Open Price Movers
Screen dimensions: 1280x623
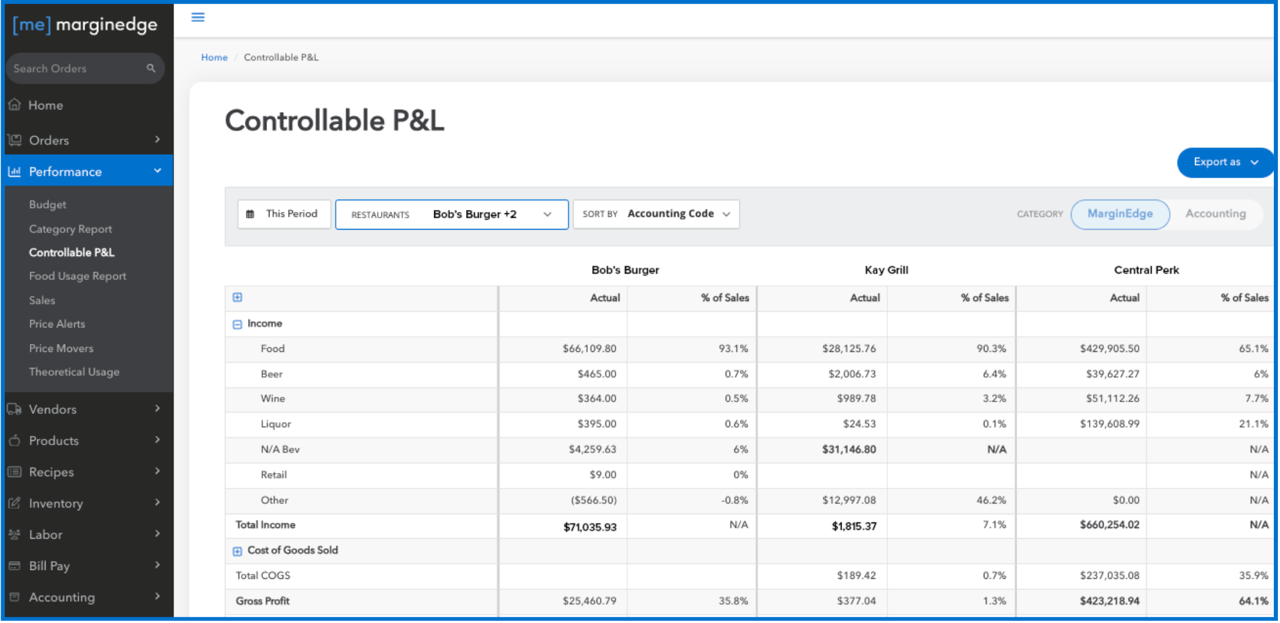pyautogui.click(x=61, y=349)
